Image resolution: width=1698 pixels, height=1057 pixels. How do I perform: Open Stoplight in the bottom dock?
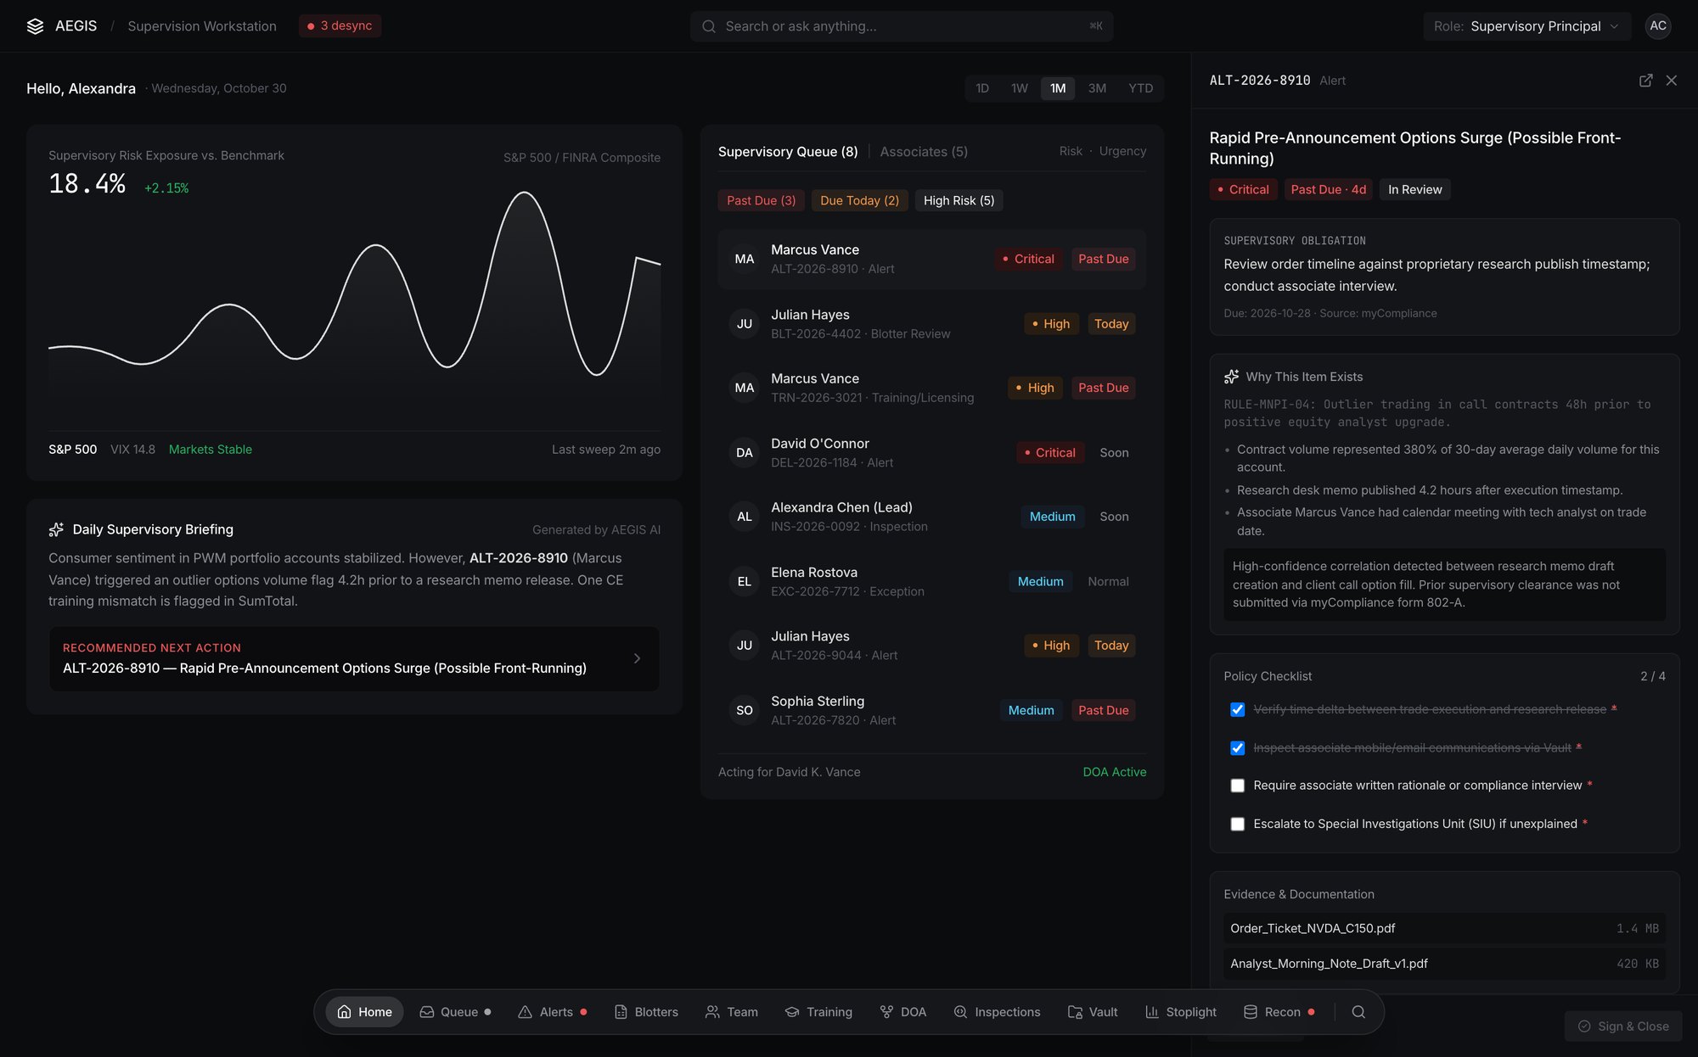click(x=1181, y=1012)
